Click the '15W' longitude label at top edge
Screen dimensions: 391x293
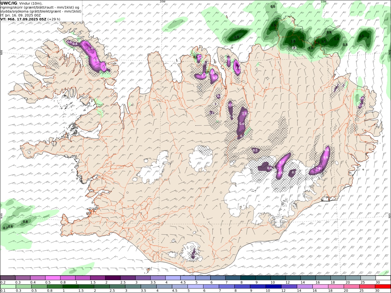(x=323, y=2)
